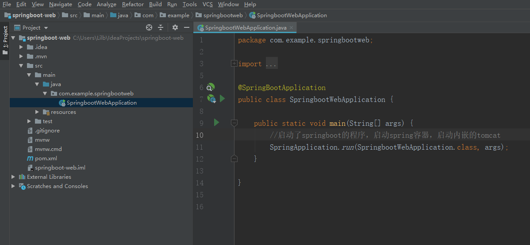Open the Help menu
Screen dimensions: 530x245
click(250, 4)
